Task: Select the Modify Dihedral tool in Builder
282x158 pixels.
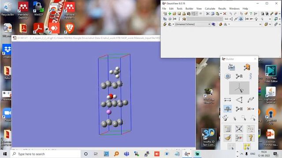Action: point(251,100)
